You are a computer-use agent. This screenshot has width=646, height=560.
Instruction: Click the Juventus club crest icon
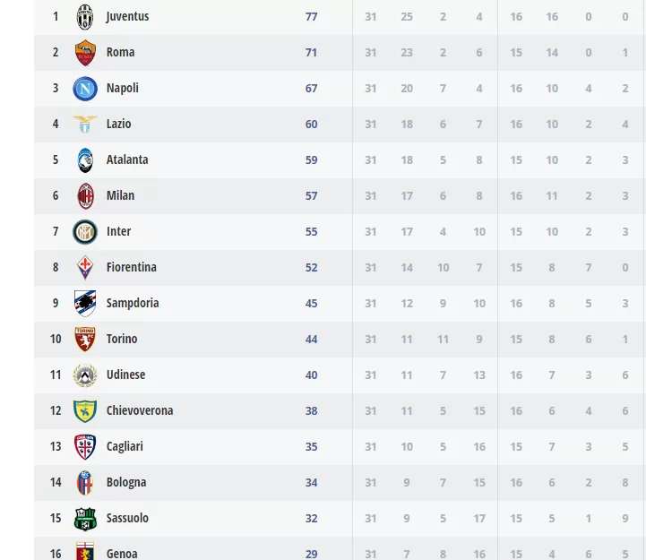(x=85, y=17)
